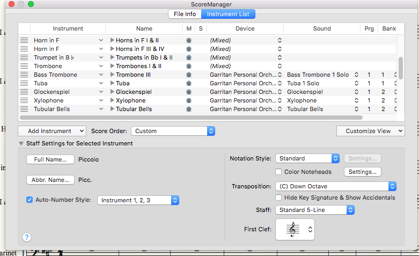Click the mute dot for Glockenspiel
The height and width of the screenshot is (256, 419).
coord(189,92)
